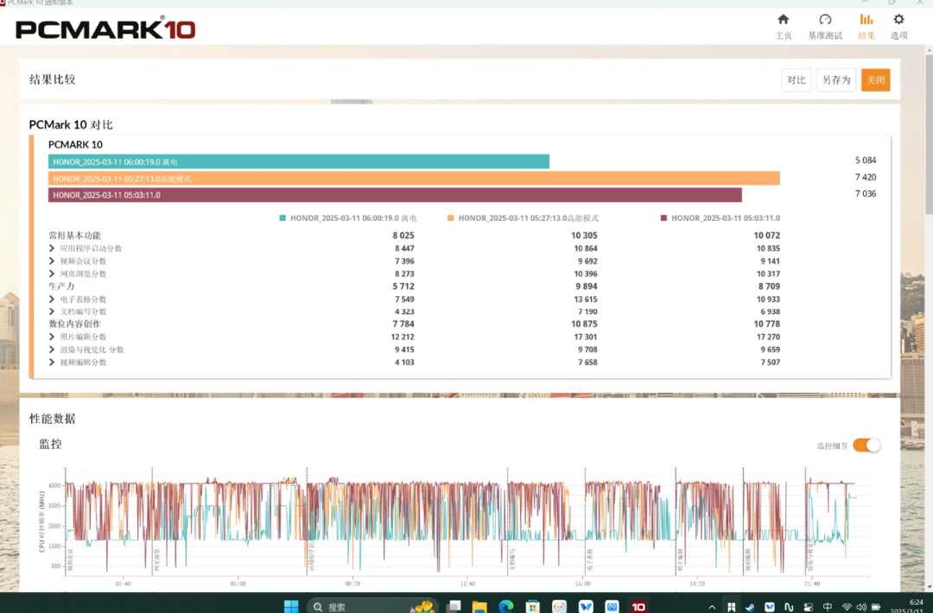Expand the photo editing score row
This screenshot has height=613, width=933.
(x=52, y=337)
